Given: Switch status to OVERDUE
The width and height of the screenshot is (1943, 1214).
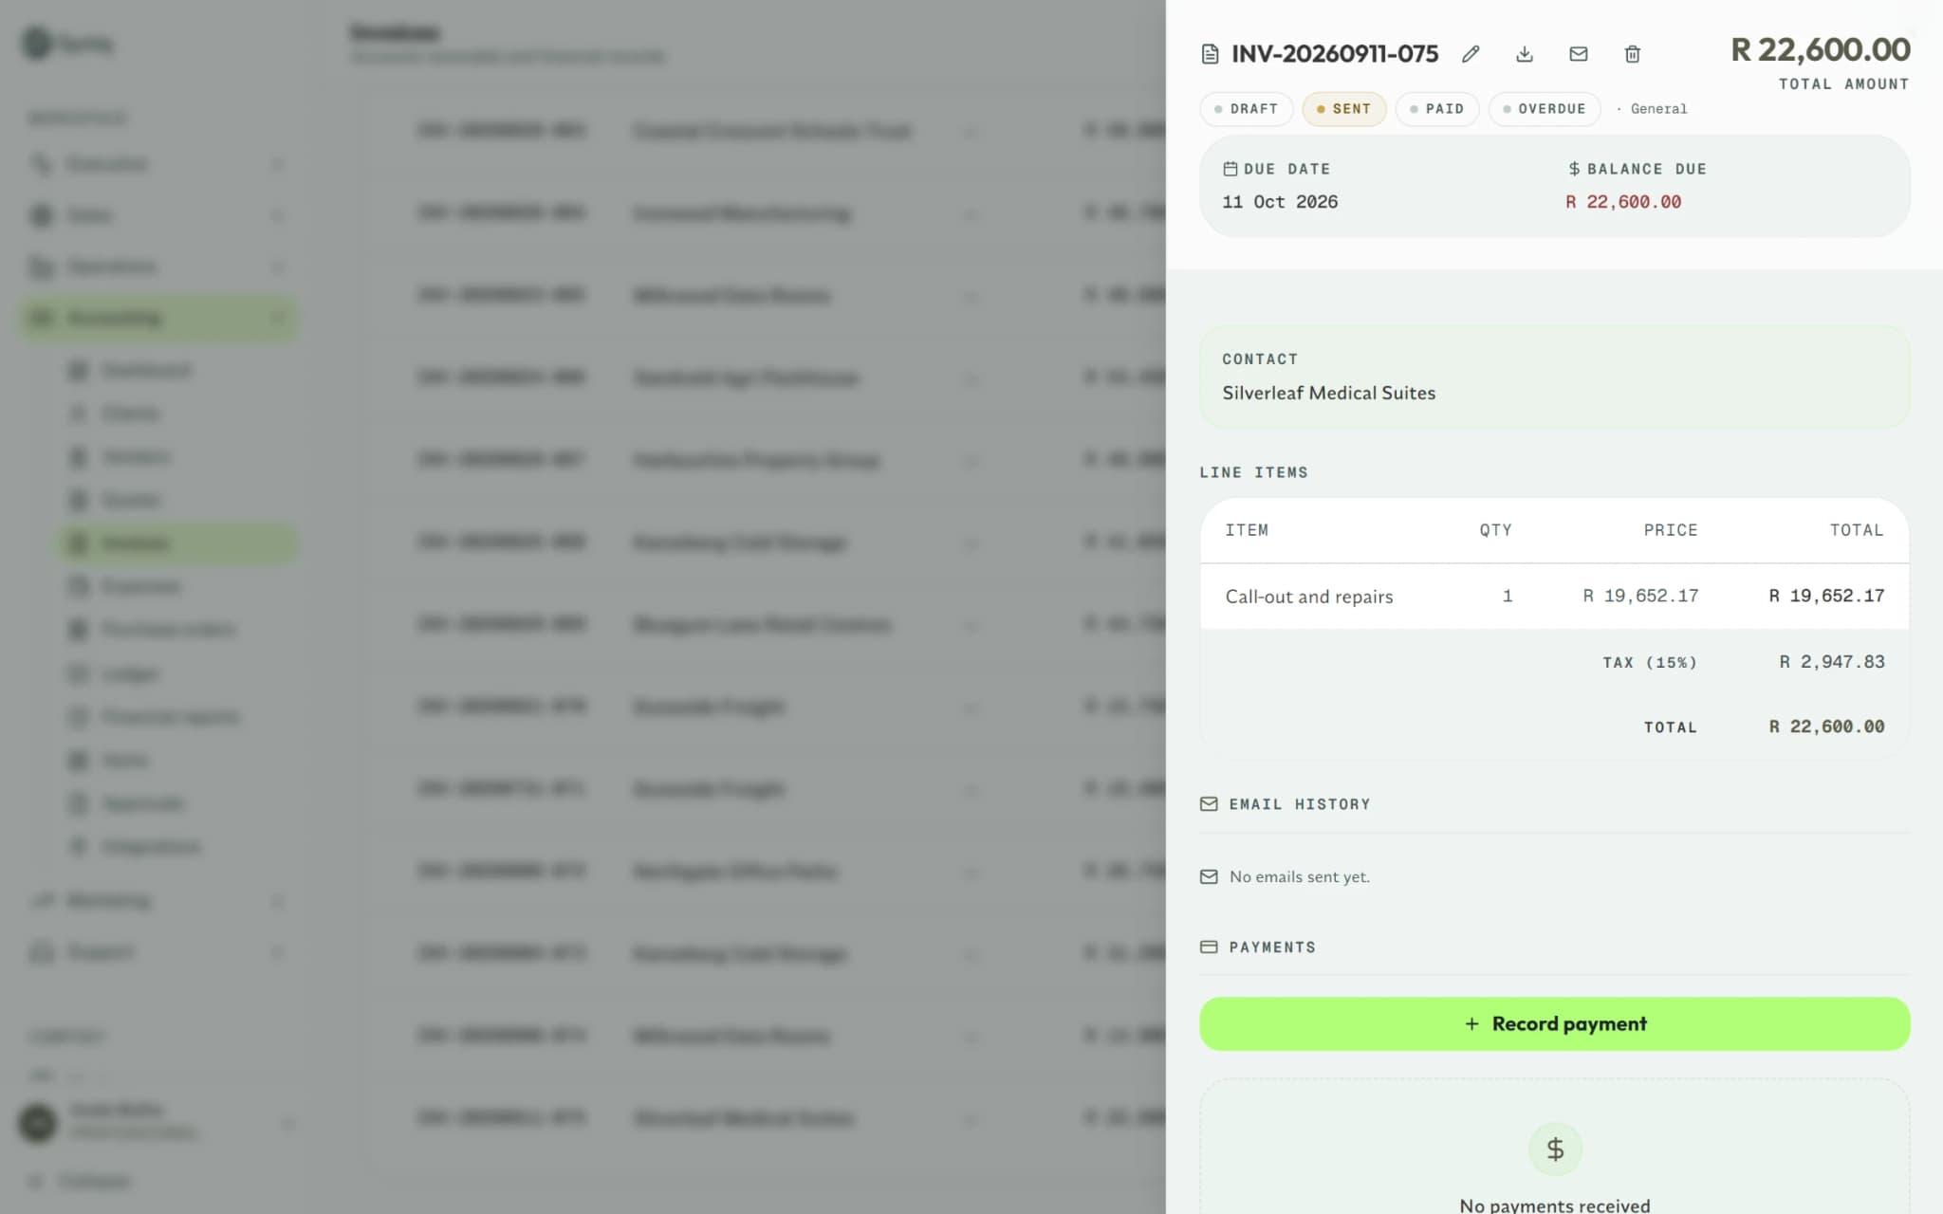Looking at the screenshot, I should pyautogui.click(x=1545, y=109).
